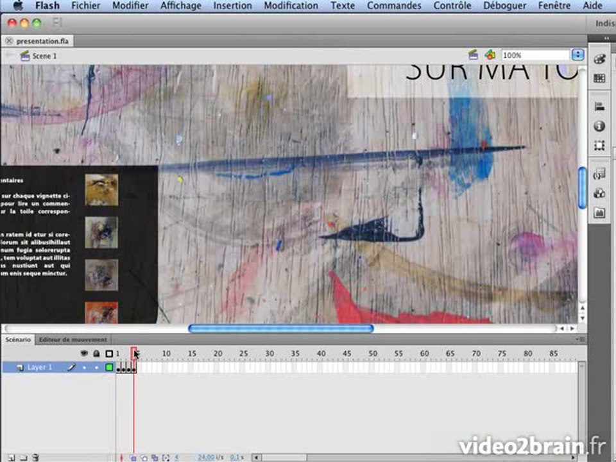Select Layer 1 in the timeline
This screenshot has width=616, height=462.
point(39,367)
